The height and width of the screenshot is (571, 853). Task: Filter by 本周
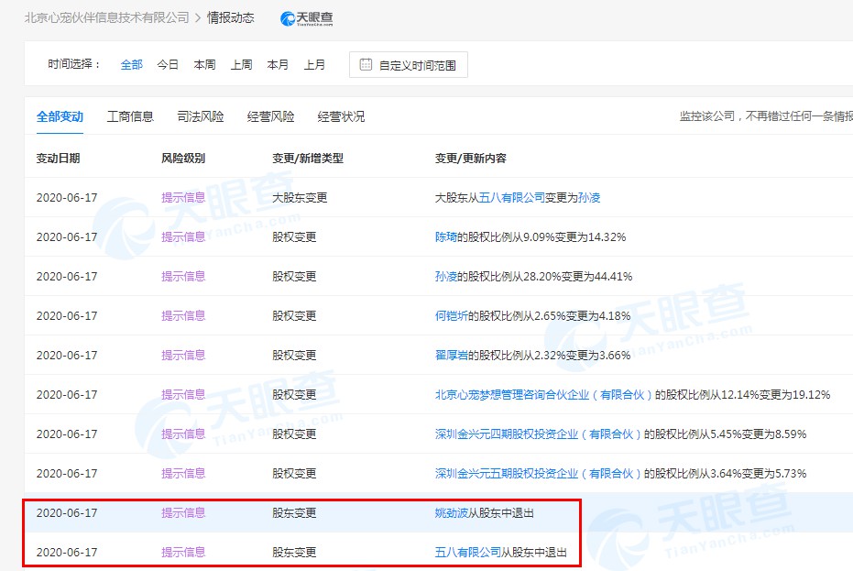click(204, 65)
